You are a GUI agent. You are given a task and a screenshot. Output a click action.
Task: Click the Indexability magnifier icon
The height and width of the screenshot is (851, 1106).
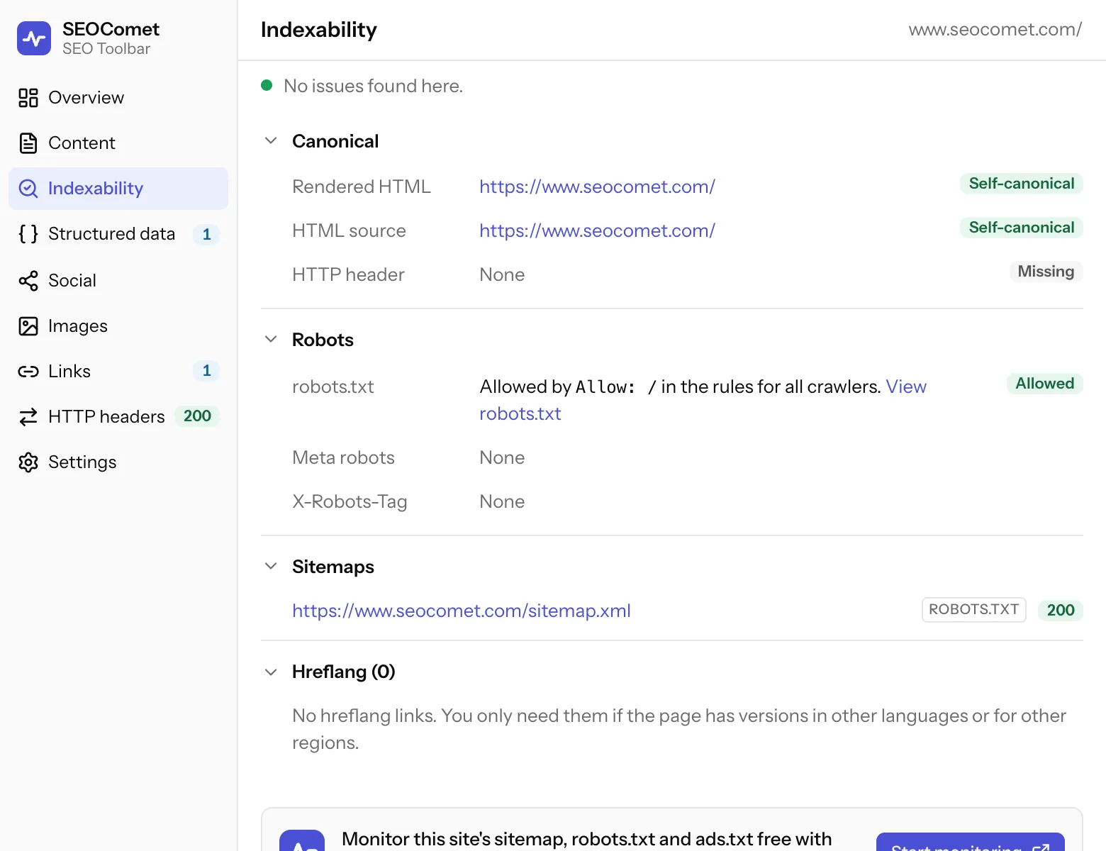(x=28, y=189)
